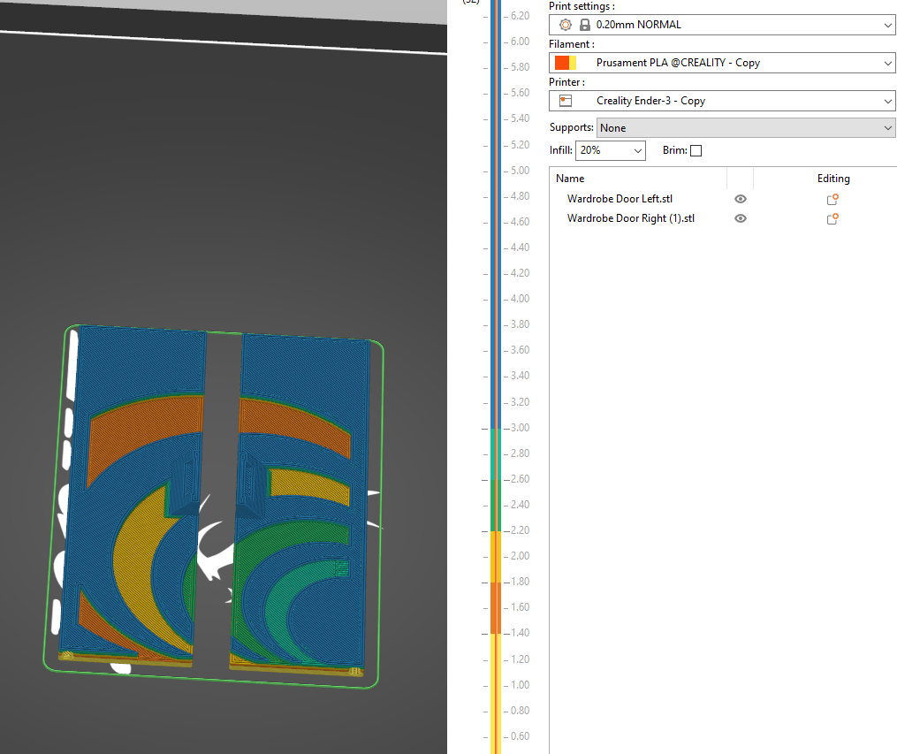This screenshot has height=754, width=897.
Task: Click the lock icon on 0.20mm NORMAL profile
Action: click(x=584, y=25)
